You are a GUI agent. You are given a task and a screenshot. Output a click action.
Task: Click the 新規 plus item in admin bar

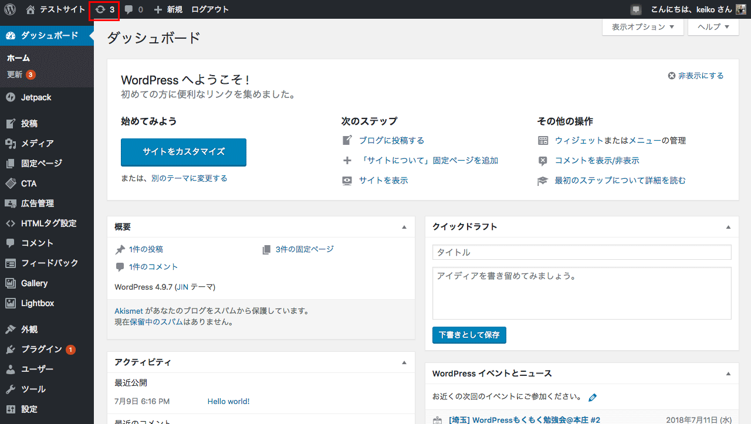tap(168, 10)
